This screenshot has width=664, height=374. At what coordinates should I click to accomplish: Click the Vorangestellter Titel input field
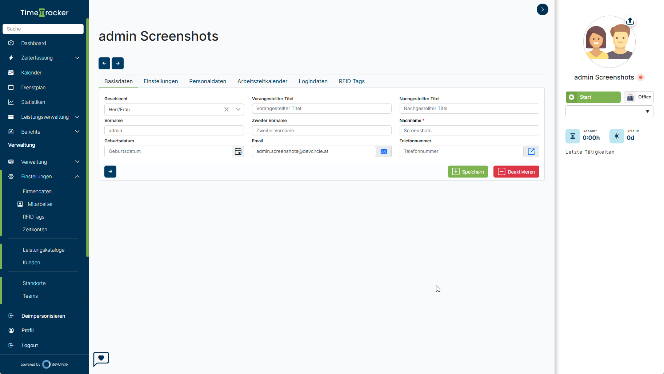coord(322,109)
